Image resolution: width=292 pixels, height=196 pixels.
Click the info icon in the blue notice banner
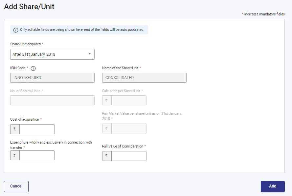point(16,30)
